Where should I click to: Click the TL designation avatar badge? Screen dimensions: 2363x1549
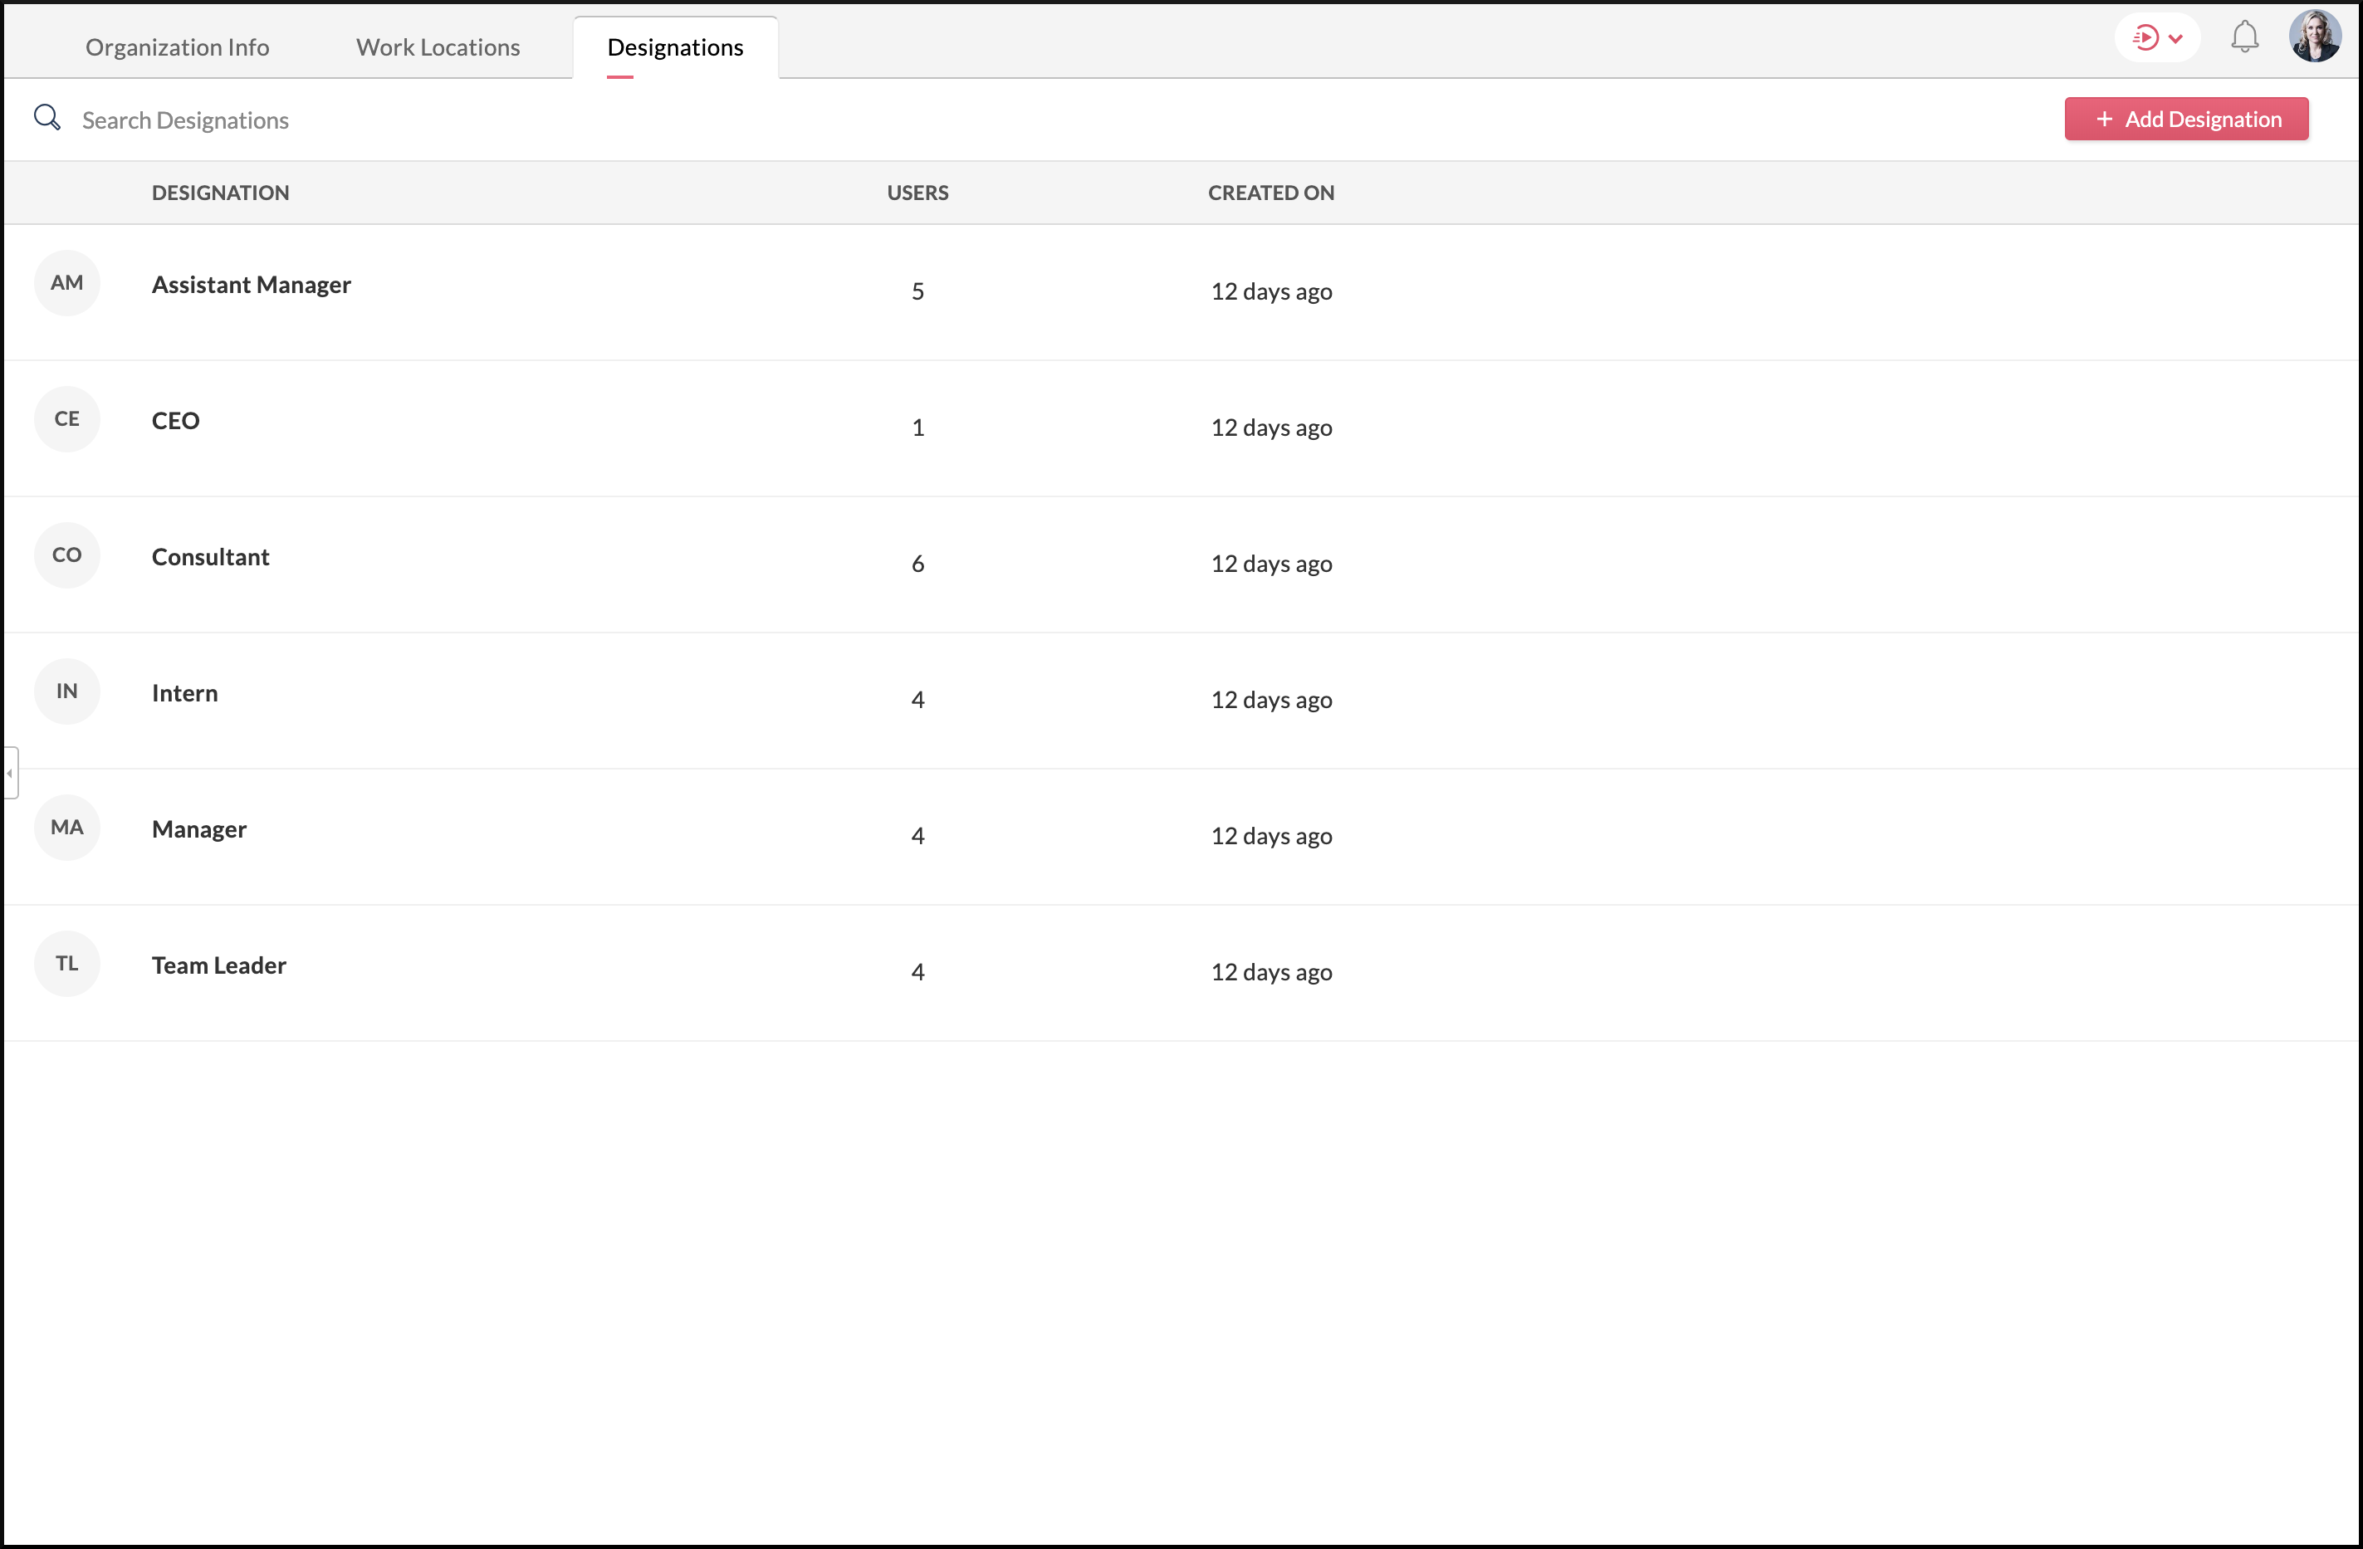coord(66,963)
